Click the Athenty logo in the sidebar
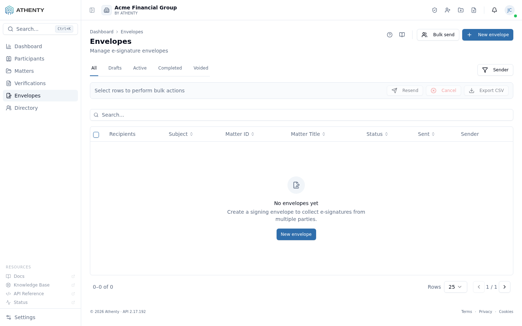522x326 pixels. point(25,10)
